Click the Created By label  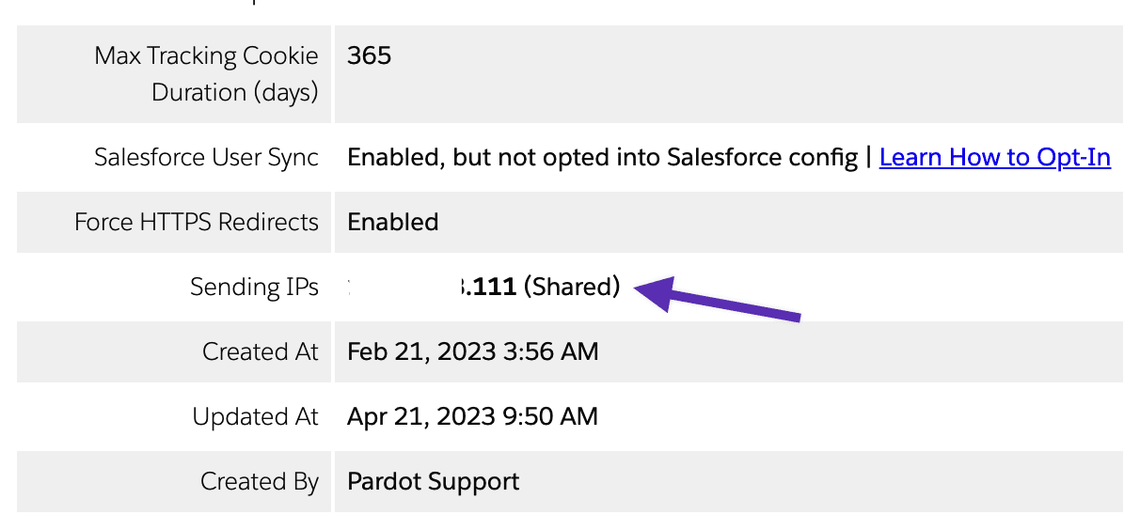[260, 481]
